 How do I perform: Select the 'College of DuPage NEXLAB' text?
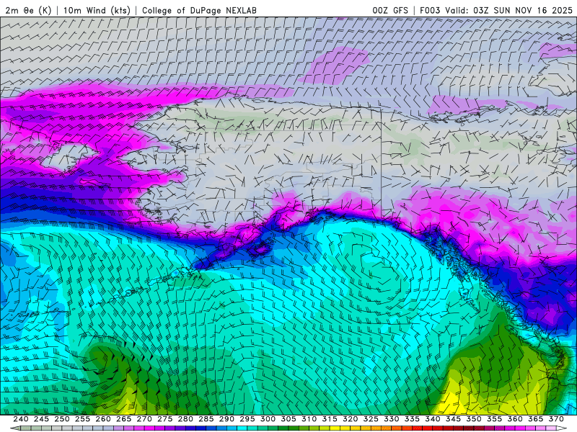pyautogui.click(x=199, y=10)
